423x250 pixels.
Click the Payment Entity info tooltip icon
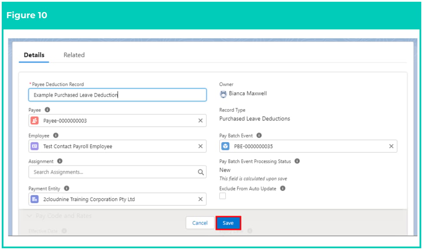tap(66, 189)
